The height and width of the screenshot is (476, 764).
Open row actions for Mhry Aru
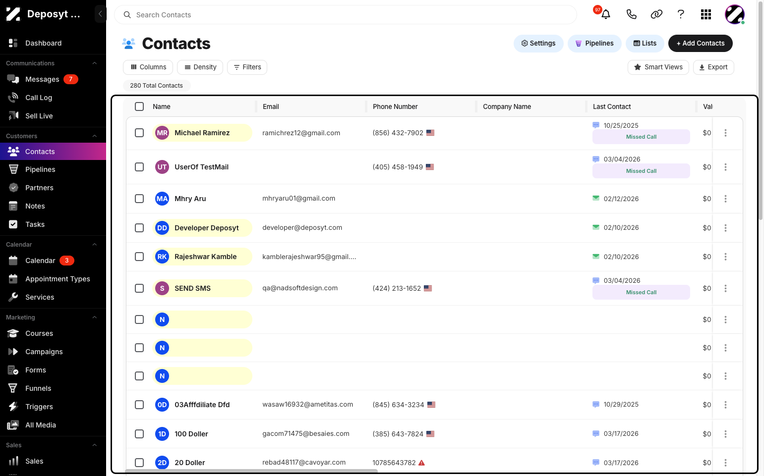point(725,199)
